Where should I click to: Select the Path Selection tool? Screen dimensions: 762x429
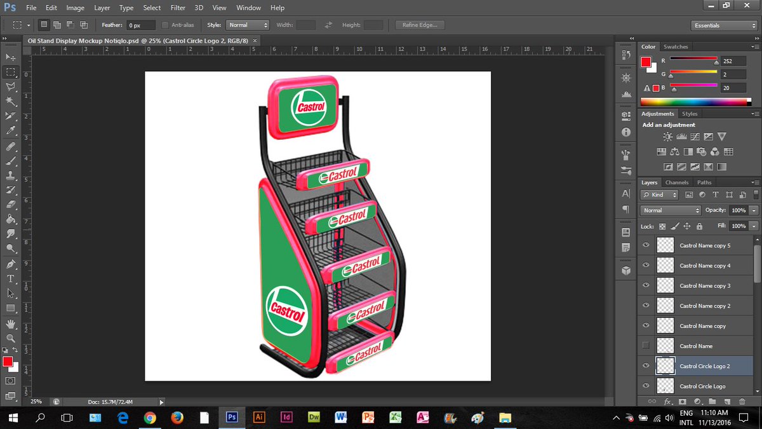tap(11, 293)
